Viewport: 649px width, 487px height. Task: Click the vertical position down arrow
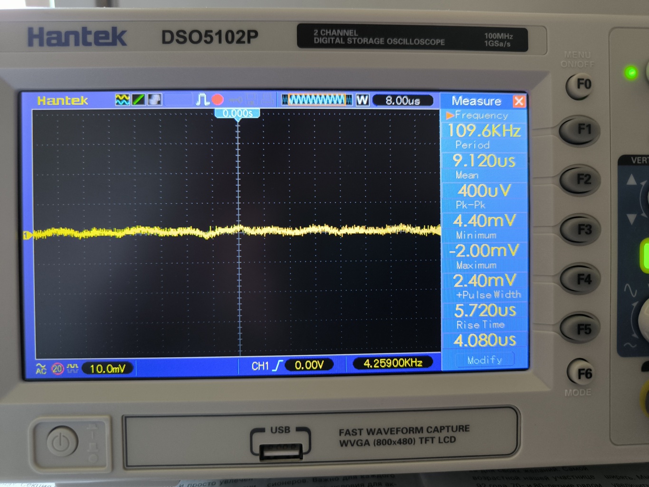pyautogui.click(x=631, y=219)
